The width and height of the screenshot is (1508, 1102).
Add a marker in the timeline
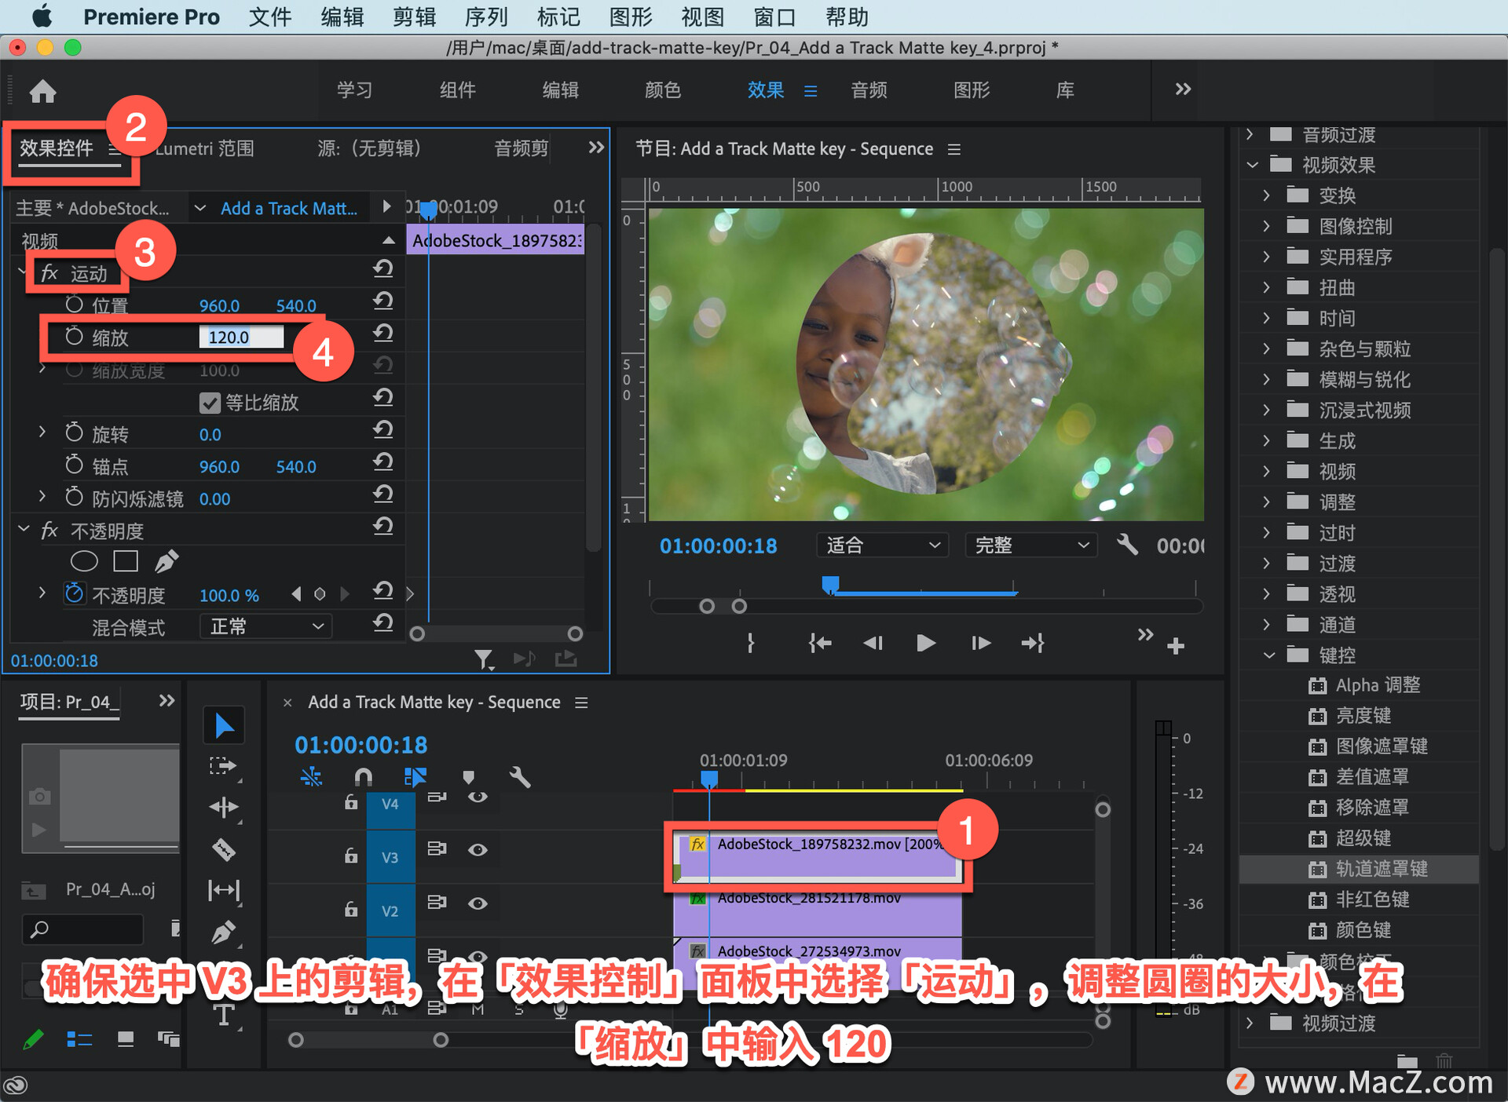[x=469, y=777]
